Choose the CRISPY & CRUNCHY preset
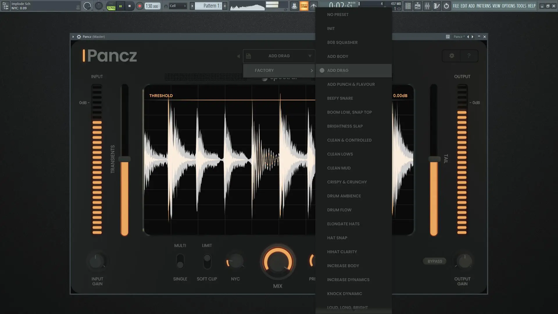The width and height of the screenshot is (558, 314). (x=347, y=182)
